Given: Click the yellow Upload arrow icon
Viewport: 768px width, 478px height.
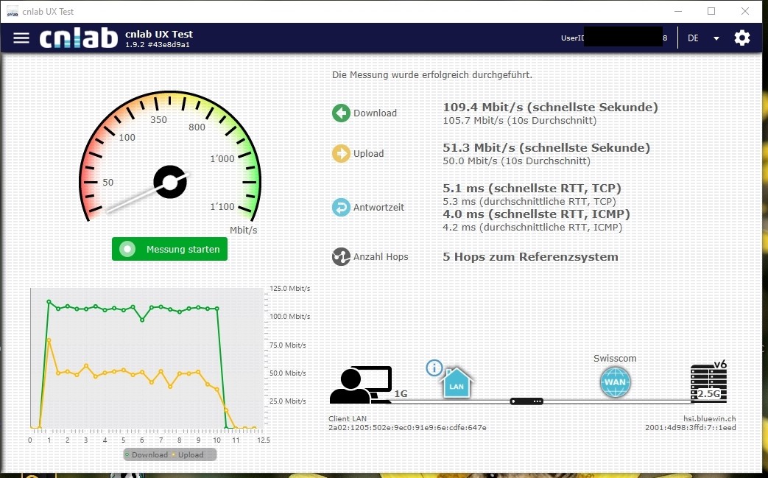Looking at the screenshot, I should (x=341, y=153).
